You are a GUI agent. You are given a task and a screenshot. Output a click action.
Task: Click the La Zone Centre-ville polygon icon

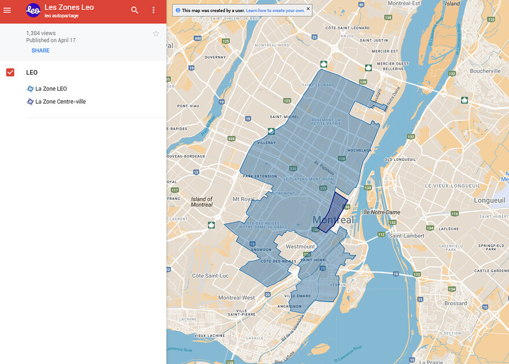coord(30,102)
